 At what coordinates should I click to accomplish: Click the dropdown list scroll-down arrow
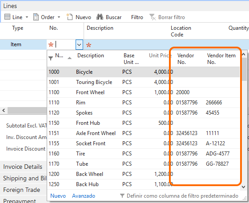click(244, 187)
